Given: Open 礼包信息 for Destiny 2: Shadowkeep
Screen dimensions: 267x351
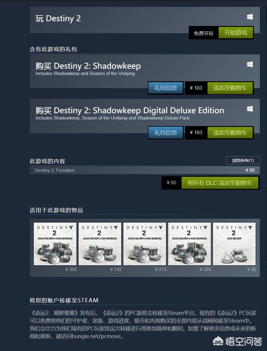Looking at the screenshot, I should (x=166, y=88).
